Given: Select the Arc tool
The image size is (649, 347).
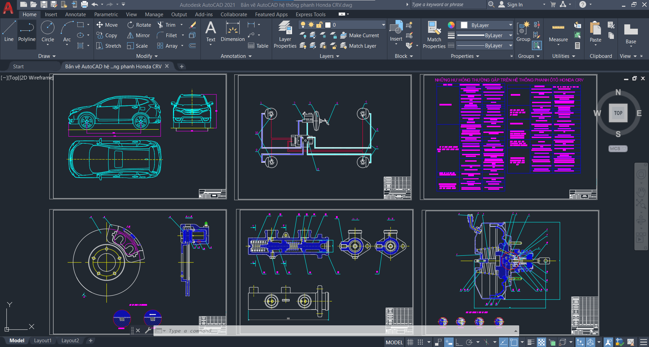Looking at the screenshot, I should (x=67, y=31).
